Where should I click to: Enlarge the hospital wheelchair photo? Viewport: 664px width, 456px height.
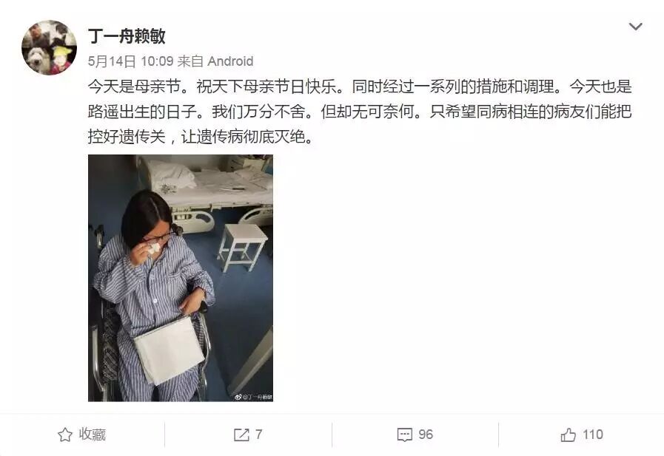(x=181, y=278)
